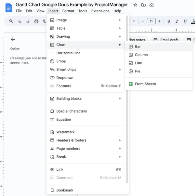Open the Edit menu
The height and width of the screenshot is (196, 195).
click(x=29, y=11)
